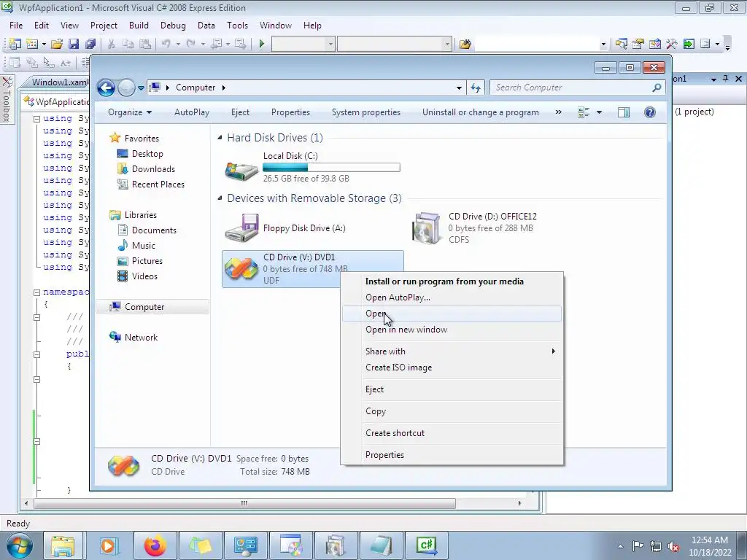Click the Save icon in Visual C# toolbar
The image size is (747, 560).
tap(74, 44)
